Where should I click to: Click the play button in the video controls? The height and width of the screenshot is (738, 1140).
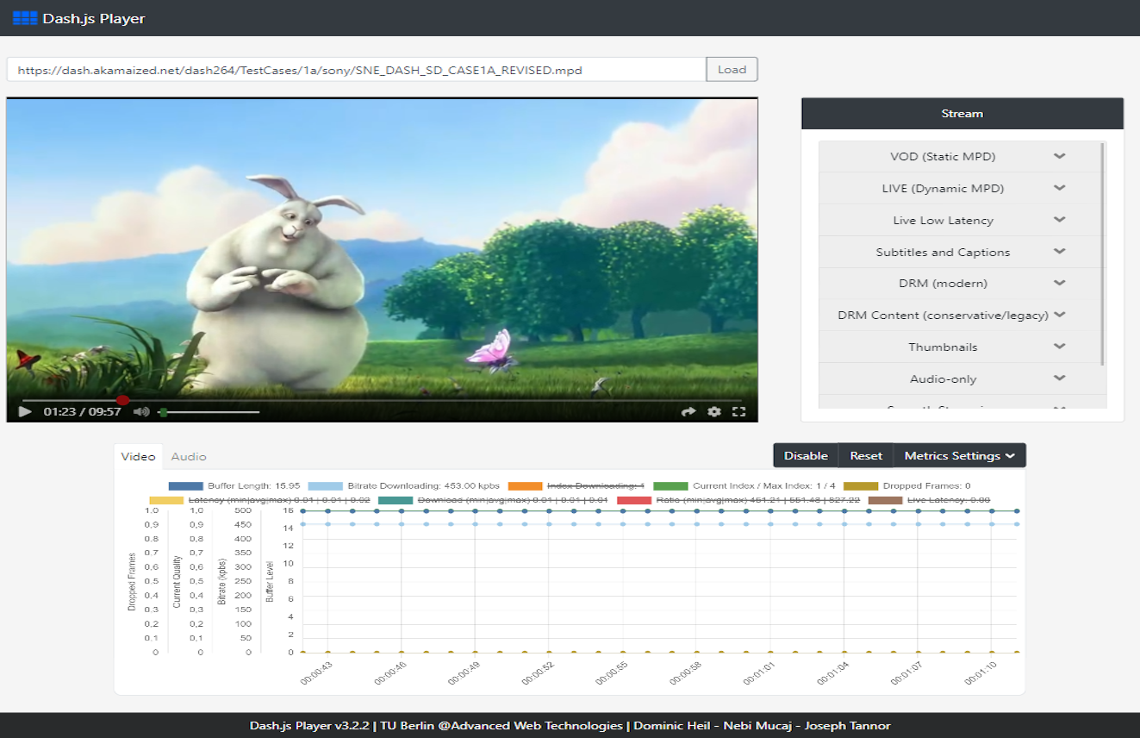tap(25, 412)
